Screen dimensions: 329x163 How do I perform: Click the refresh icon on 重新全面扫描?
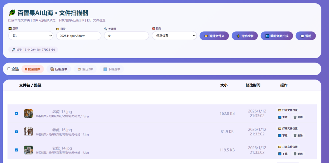click(267, 36)
